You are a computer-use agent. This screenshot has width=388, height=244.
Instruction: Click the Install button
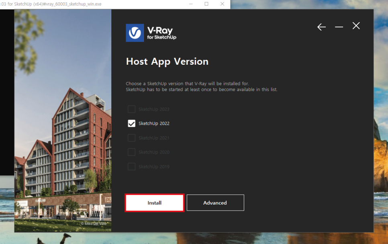tap(154, 203)
